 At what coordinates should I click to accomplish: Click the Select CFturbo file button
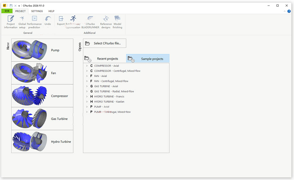click(104, 43)
